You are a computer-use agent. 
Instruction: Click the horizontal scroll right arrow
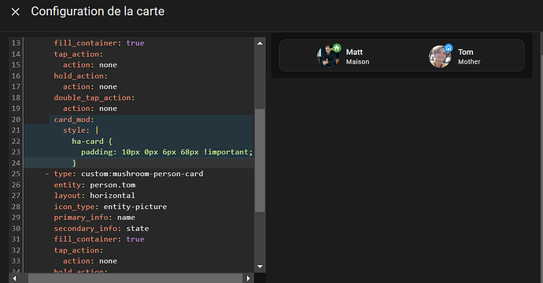pyautogui.click(x=249, y=278)
